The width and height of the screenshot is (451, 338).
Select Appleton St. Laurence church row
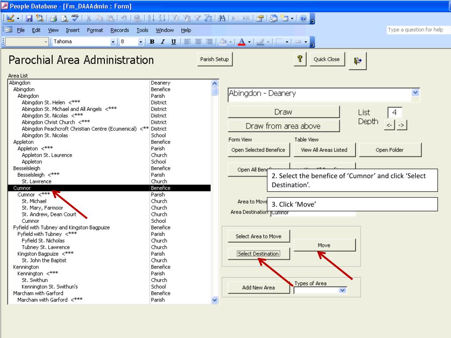(x=109, y=155)
